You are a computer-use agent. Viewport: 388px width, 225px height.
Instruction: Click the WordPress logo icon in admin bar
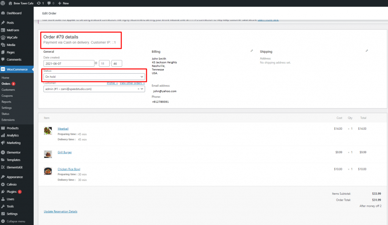3,3
